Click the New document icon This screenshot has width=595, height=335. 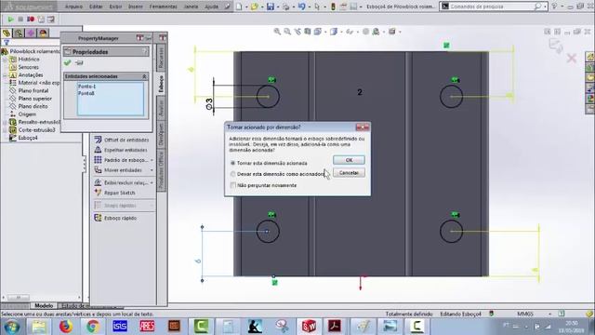239,7
